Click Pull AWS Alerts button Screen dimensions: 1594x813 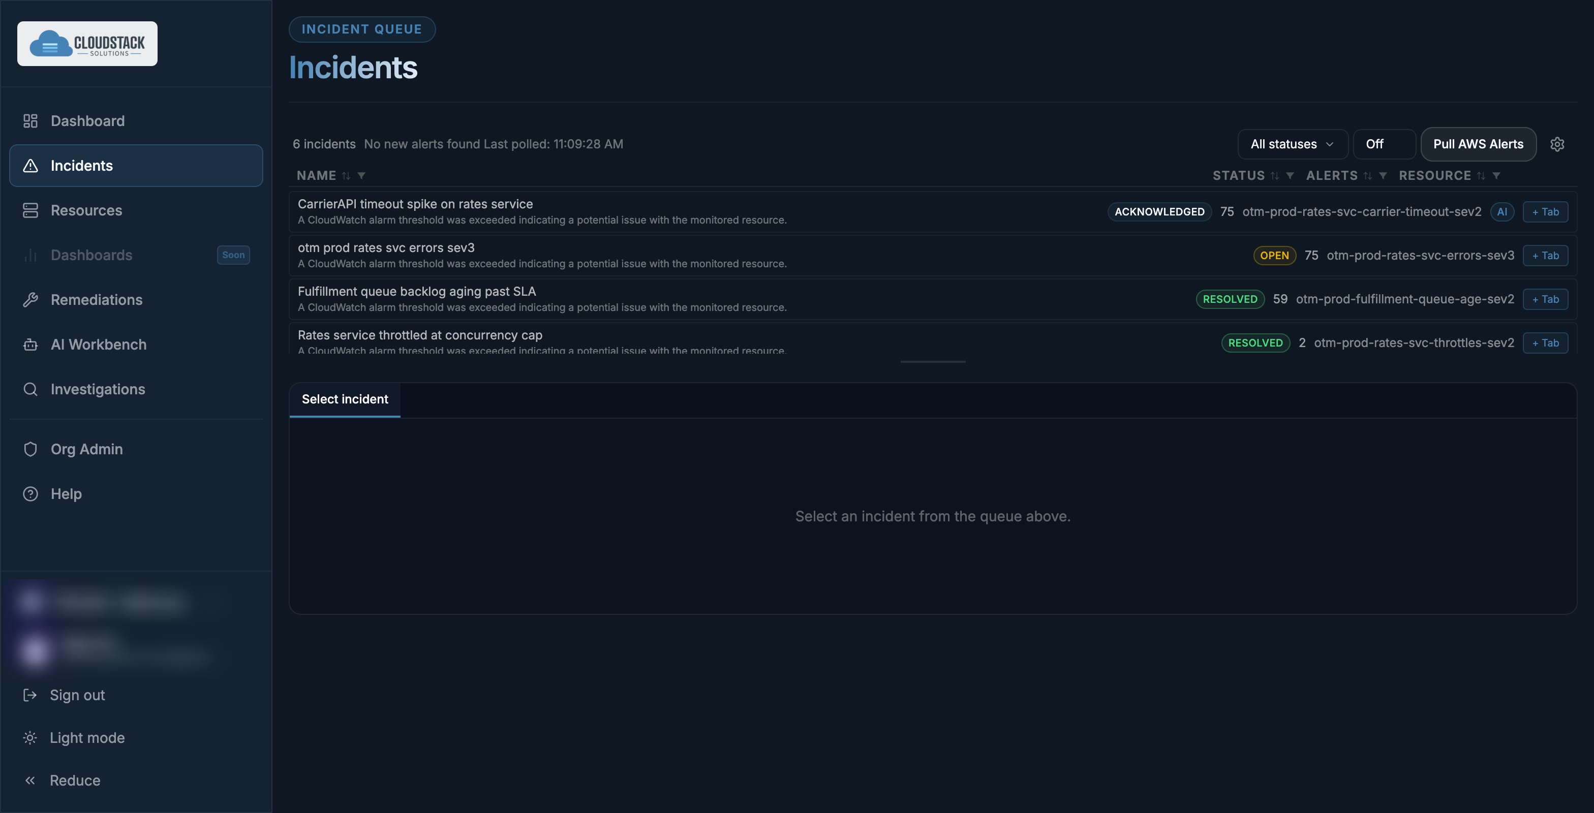click(x=1478, y=144)
